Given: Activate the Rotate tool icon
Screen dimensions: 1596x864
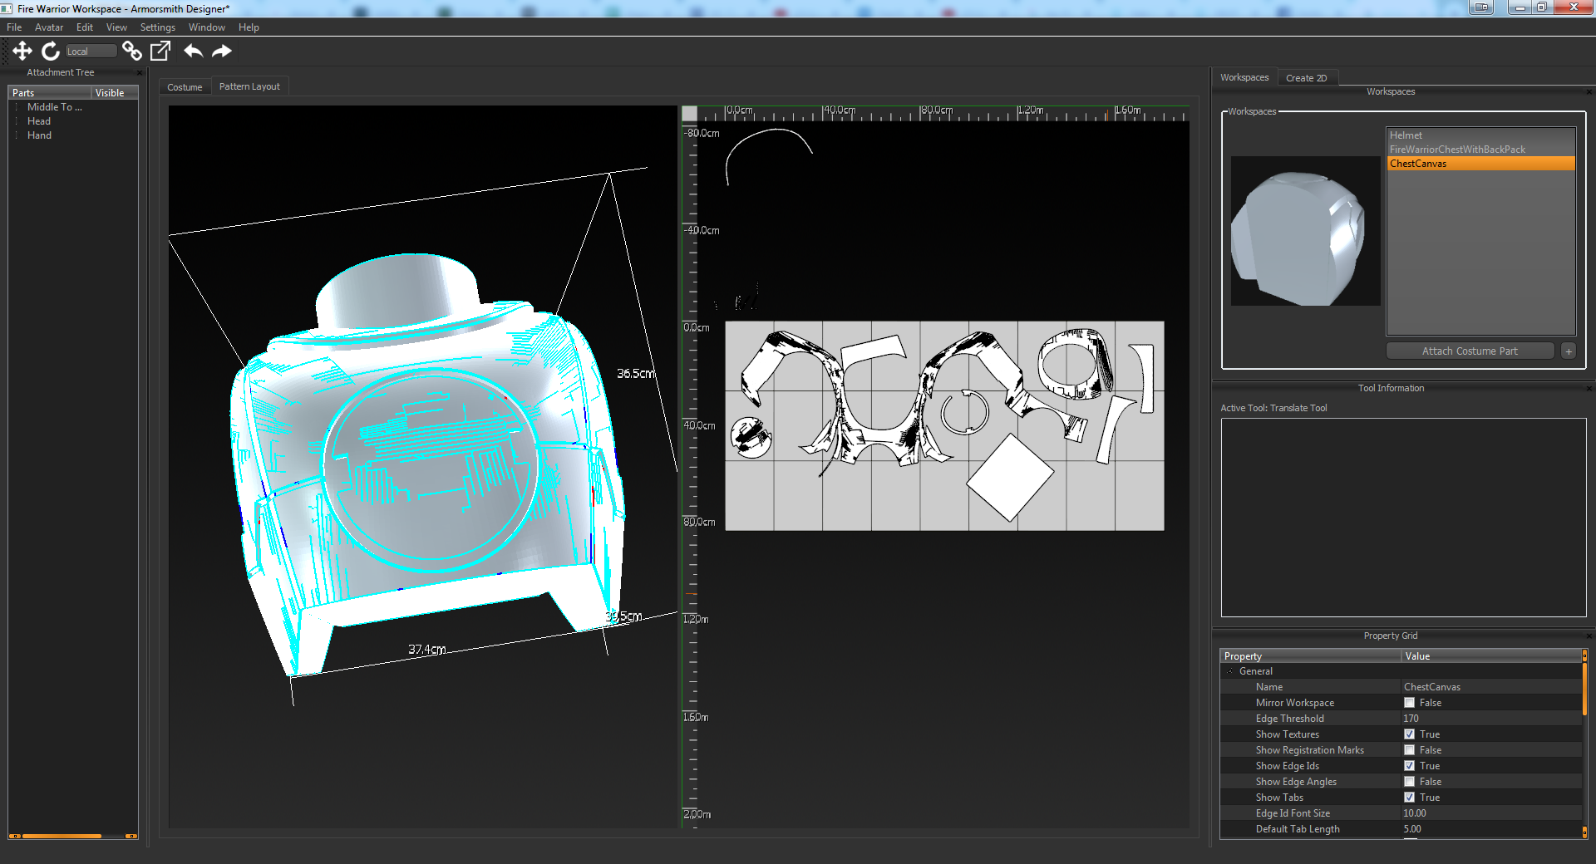Looking at the screenshot, I should pyautogui.click(x=51, y=52).
